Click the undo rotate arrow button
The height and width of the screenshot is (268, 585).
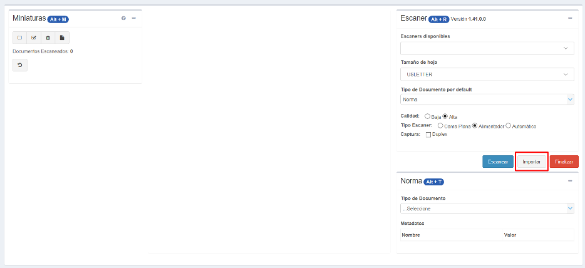[x=19, y=65]
